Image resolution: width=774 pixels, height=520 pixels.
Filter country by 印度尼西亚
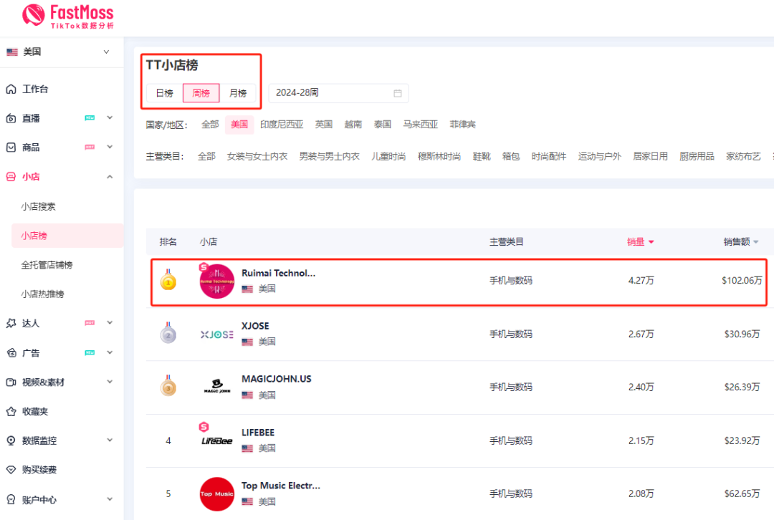pos(282,125)
